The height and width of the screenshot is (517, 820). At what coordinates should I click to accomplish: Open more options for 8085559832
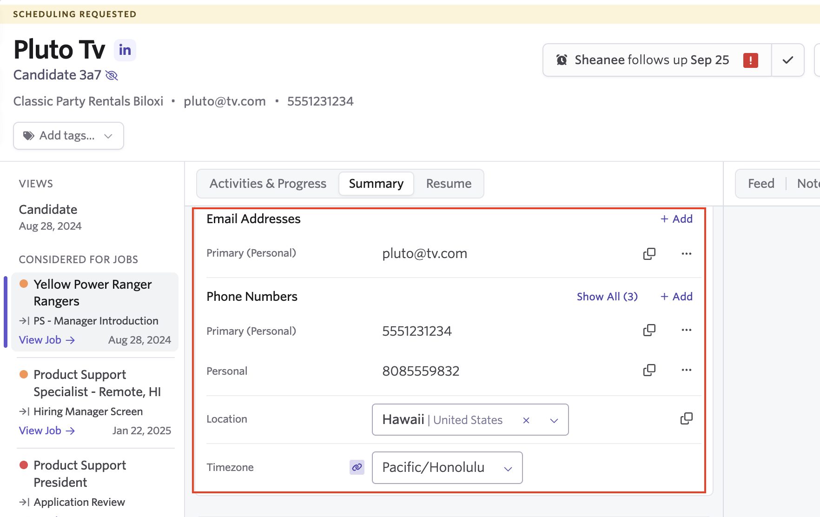pyautogui.click(x=687, y=370)
